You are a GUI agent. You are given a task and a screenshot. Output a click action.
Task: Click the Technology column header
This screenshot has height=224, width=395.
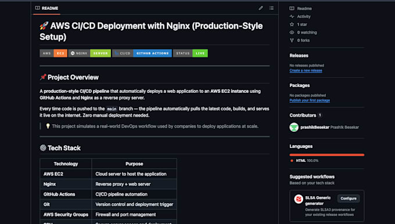click(66, 164)
